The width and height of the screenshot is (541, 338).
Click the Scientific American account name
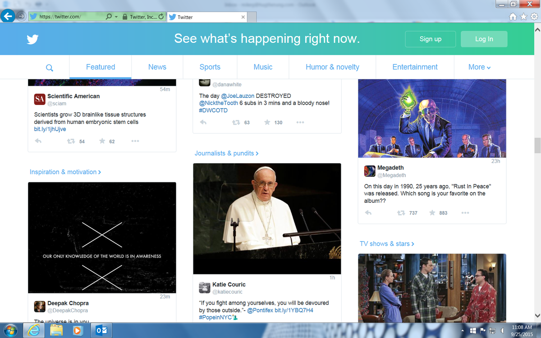tap(73, 96)
